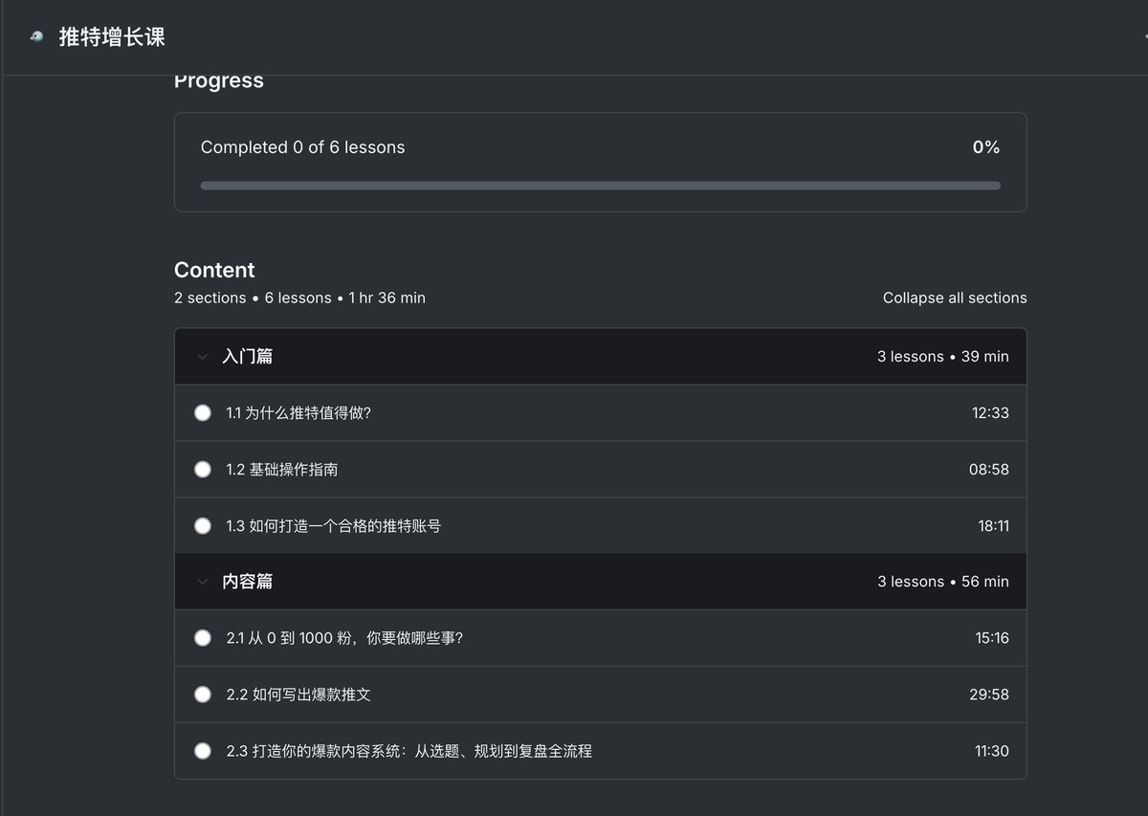Screen dimensions: 1148x816
Task: Open lesson 2.1 从 0 到 1000 粉
Action: pos(344,638)
